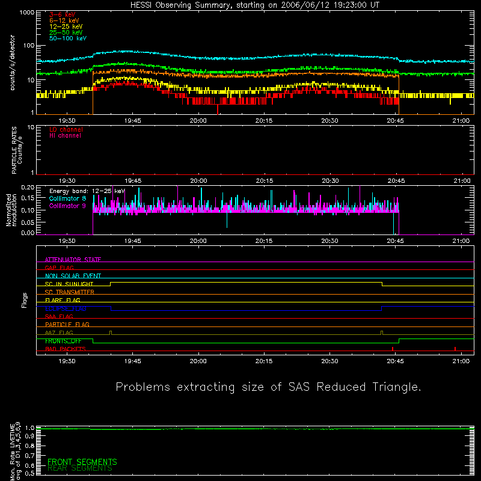Click the 0.5 tick on the livetime axis
This screenshot has width=481, height=481.
[29, 473]
